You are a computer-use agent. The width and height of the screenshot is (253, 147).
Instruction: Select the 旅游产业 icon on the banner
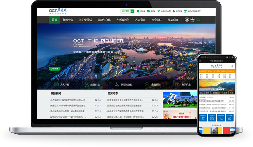[x=87, y=84]
